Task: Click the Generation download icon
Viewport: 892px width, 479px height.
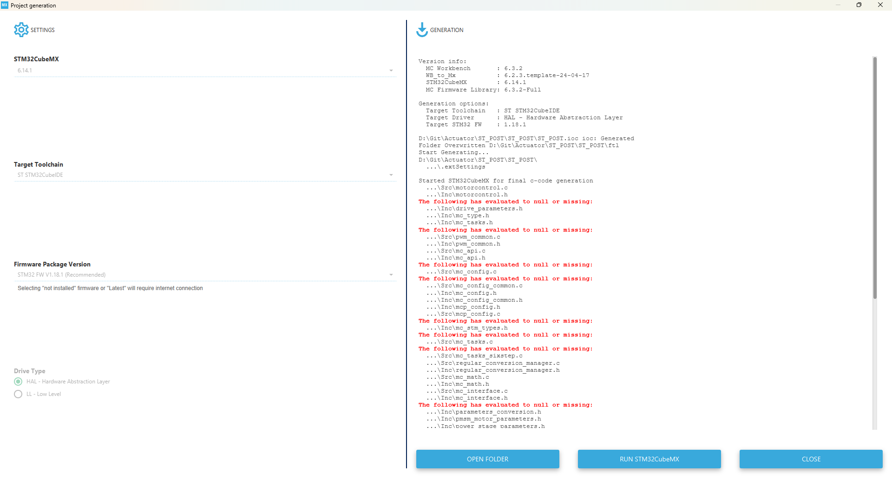Action: [422, 29]
